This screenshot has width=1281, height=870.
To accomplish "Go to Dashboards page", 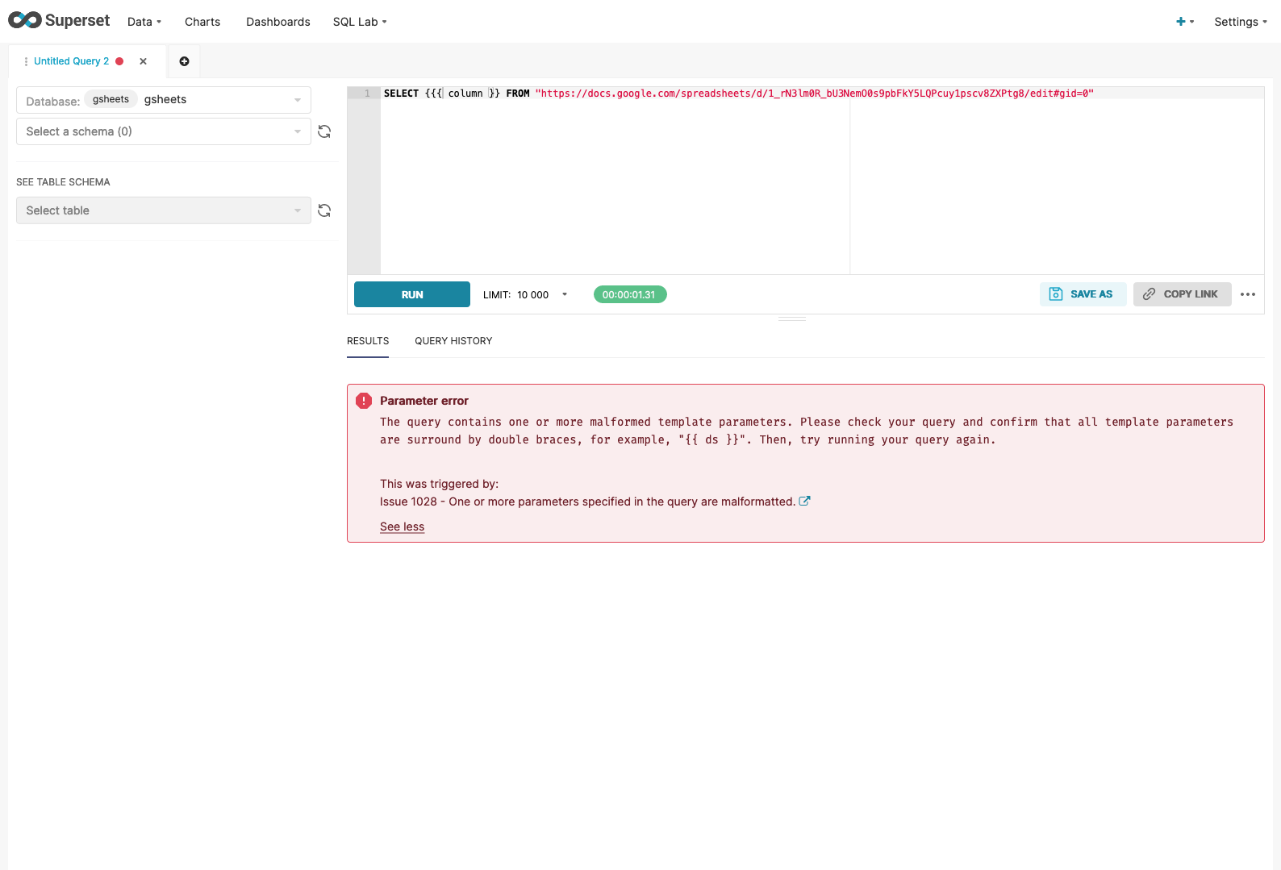I will pyautogui.click(x=278, y=22).
